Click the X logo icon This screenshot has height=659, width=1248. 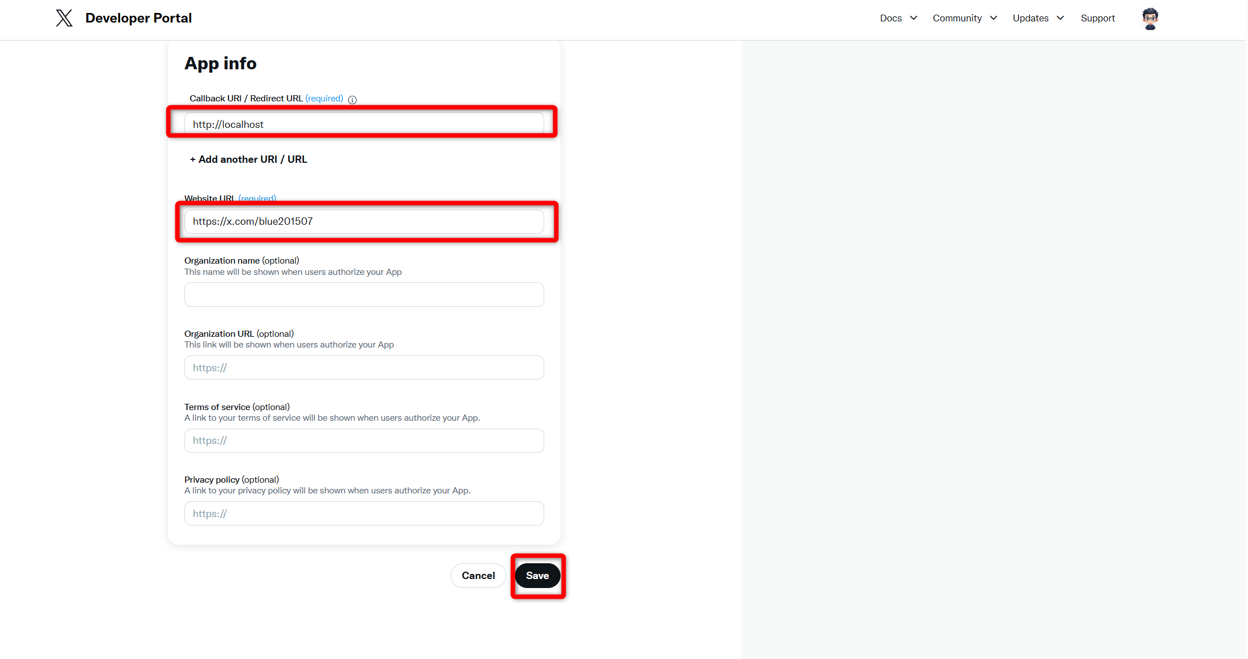(x=64, y=18)
